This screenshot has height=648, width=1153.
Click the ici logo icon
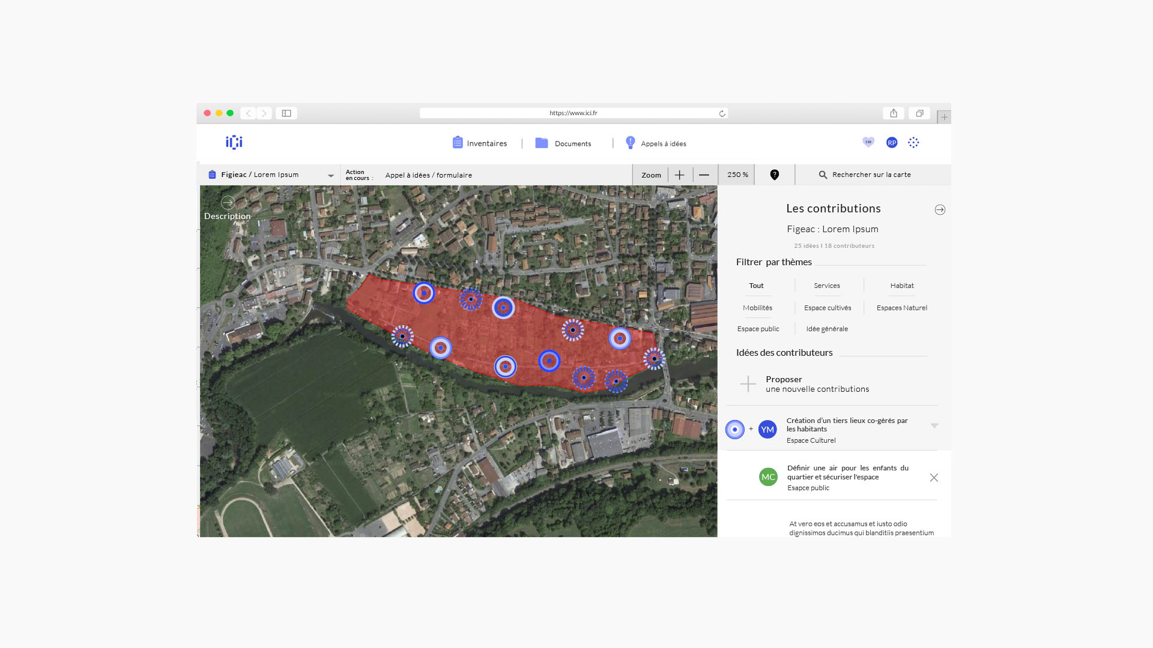click(x=234, y=142)
